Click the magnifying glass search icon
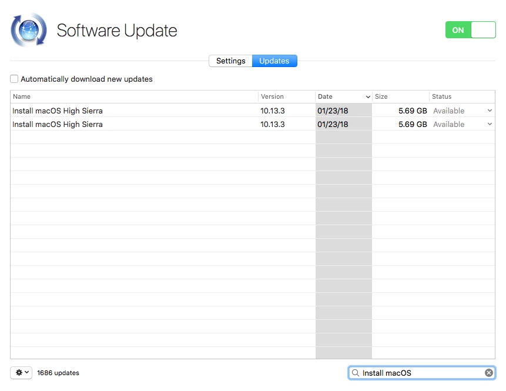 point(356,373)
